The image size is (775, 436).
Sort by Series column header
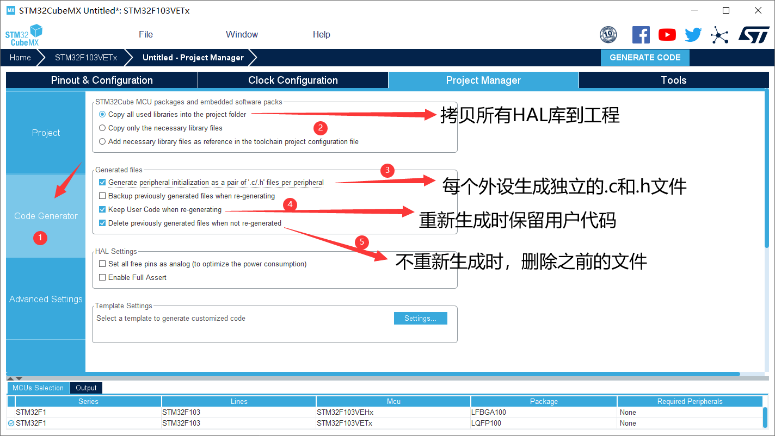pyautogui.click(x=88, y=401)
